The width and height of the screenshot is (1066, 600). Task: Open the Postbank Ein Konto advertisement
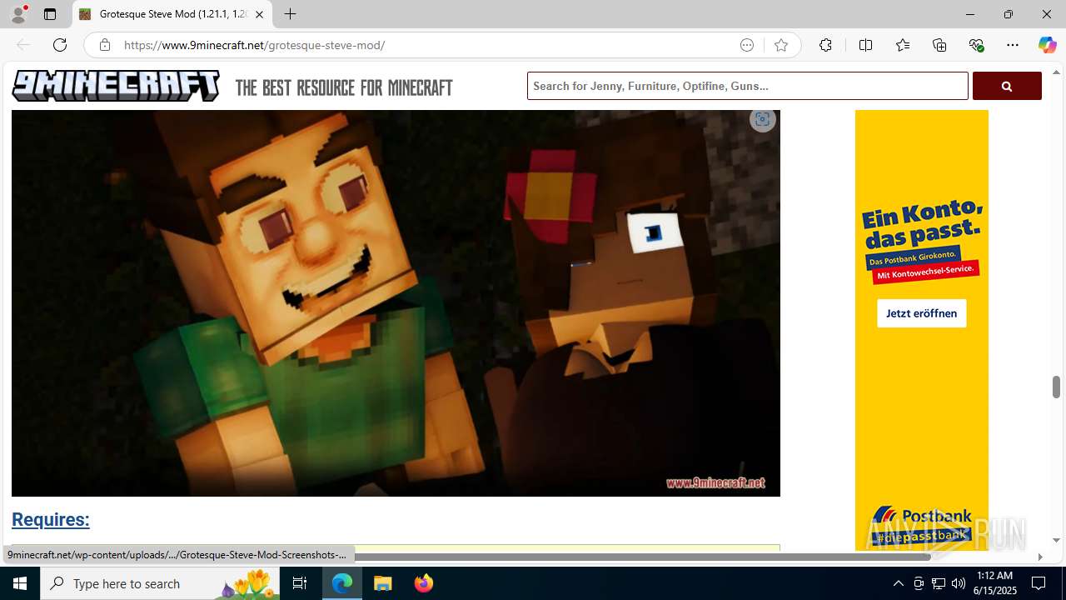(921, 330)
